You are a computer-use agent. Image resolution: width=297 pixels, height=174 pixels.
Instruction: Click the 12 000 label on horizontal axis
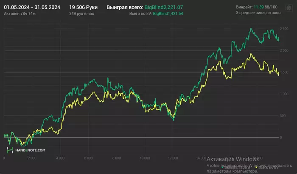point(173,158)
